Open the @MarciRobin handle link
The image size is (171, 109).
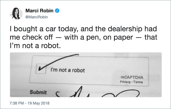click(37, 17)
